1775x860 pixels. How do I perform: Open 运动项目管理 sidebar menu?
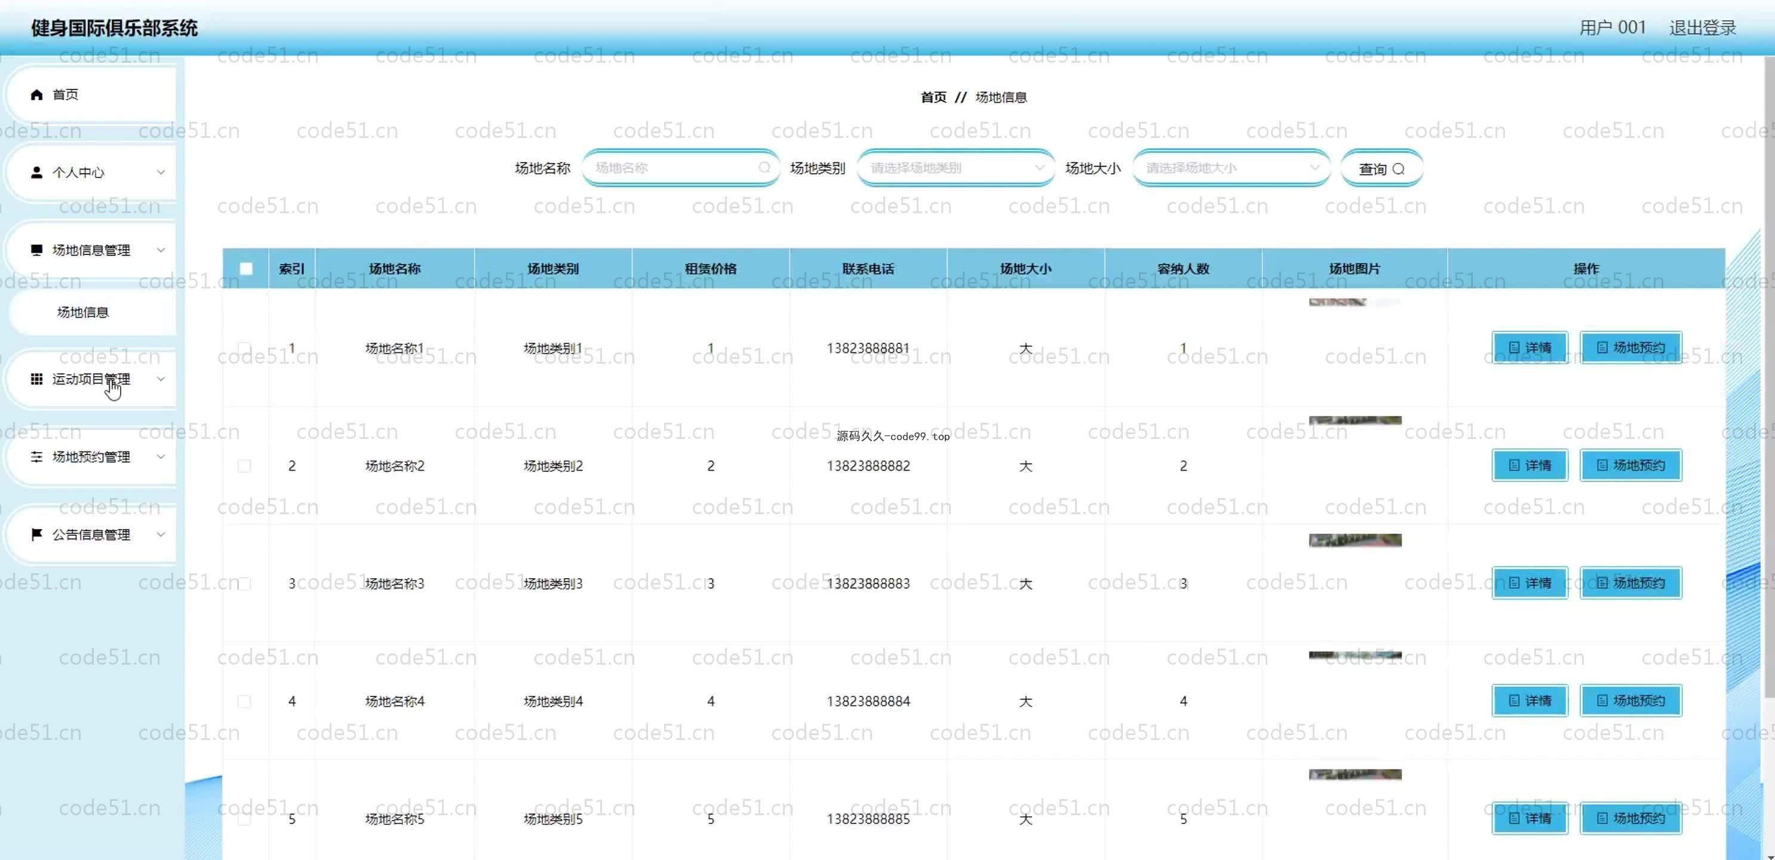click(91, 379)
